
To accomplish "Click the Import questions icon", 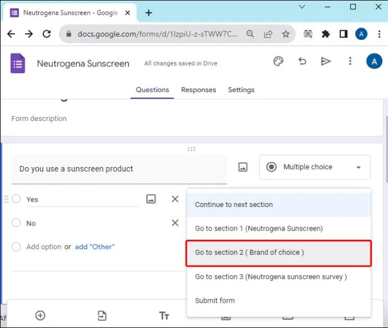I will tap(102, 316).
